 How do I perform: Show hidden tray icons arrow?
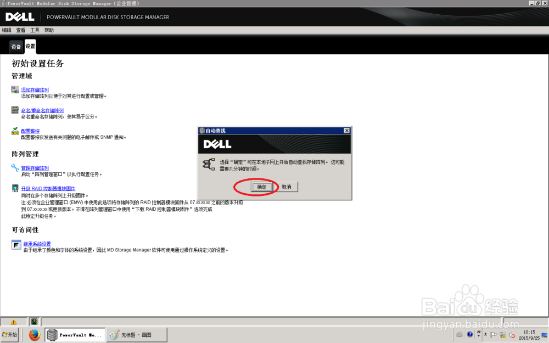point(486,335)
